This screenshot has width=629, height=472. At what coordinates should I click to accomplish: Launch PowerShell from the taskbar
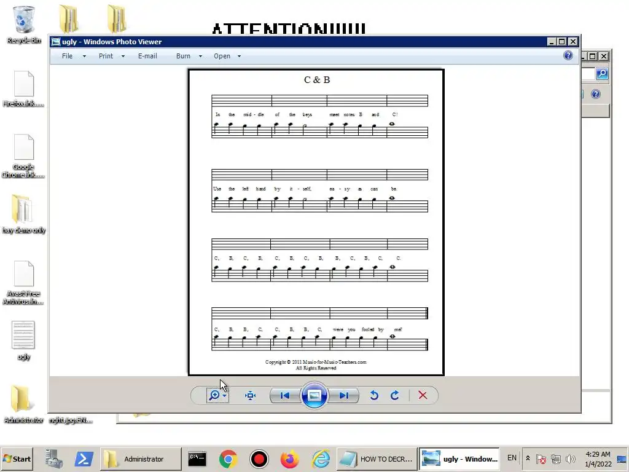click(x=84, y=458)
